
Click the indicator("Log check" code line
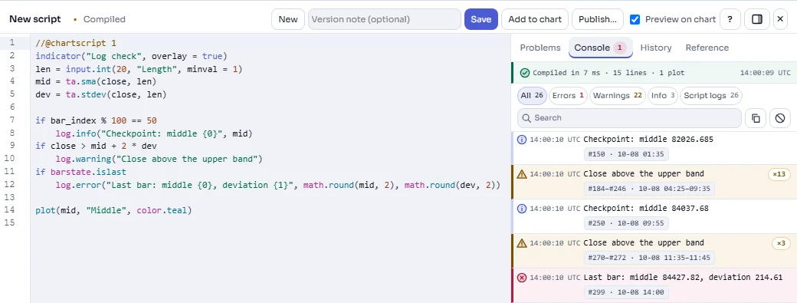click(x=131, y=56)
